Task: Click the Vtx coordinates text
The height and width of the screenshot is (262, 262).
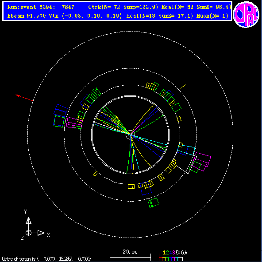Action: [x=85, y=16]
